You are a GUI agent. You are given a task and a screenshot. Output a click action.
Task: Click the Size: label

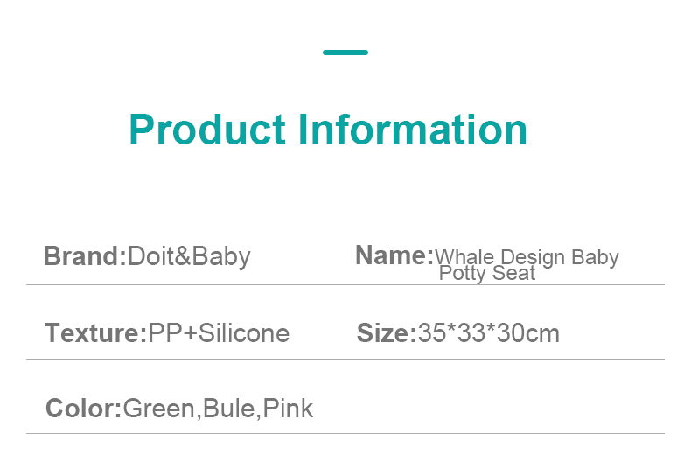pyautogui.click(x=386, y=333)
